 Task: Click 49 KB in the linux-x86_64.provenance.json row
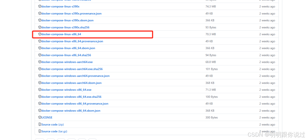click(x=209, y=41)
